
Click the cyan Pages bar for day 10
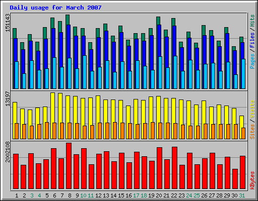click(85, 72)
